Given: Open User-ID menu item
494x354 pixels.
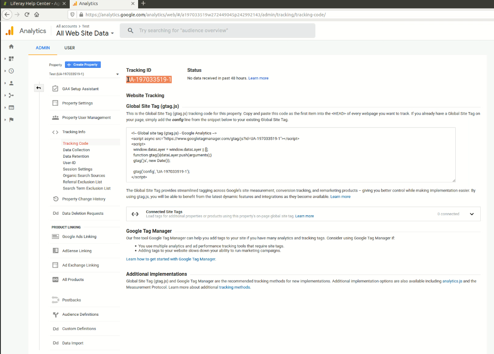Looking at the screenshot, I should [69, 163].
